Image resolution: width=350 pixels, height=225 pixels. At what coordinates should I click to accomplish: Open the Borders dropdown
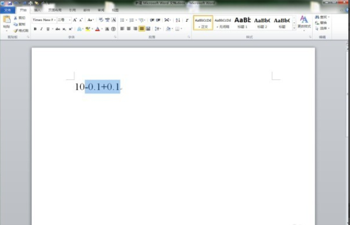point(181,29)
